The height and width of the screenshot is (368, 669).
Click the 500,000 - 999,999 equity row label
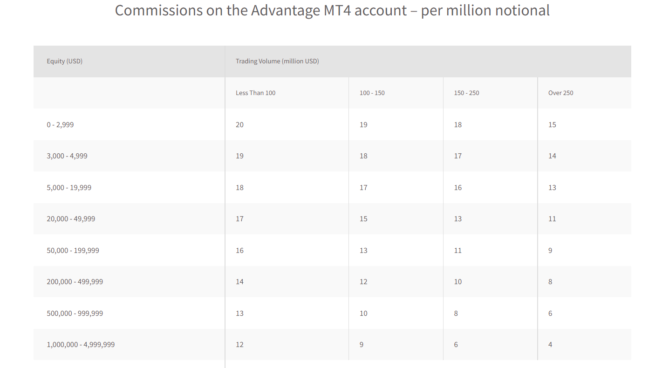point(75,313)
